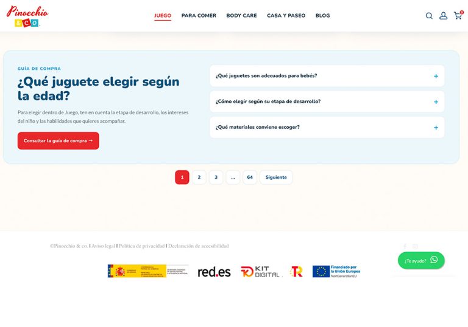Image resolution: width=468 pixels, height=327 pixels.
Task: Click the '©Pinocchio & co.' footer text
Action: 69,246
